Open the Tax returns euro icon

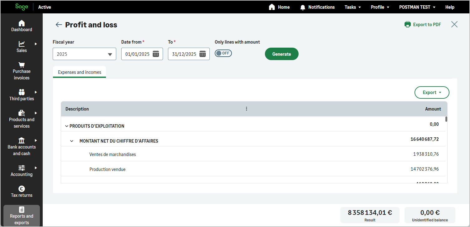coord(22,189)
